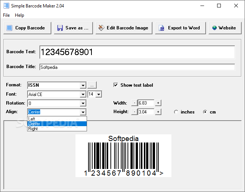Copy Barcode to clipboard
Viewport: 245px width, 192px height.
click(x=28, y=28)
